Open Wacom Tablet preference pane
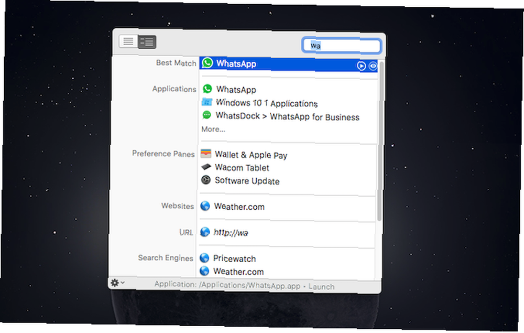Image resolution: width=524 pixels, height=333 pixels. coord(242,167)
